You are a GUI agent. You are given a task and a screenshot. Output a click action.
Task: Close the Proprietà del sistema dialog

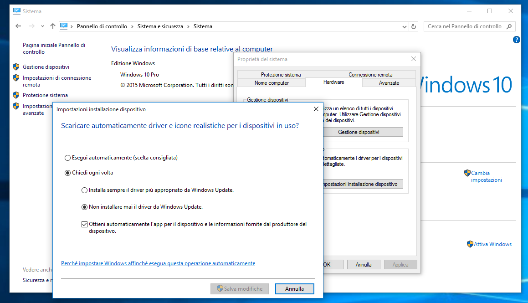pyautogui.click(x=414, y=59)
